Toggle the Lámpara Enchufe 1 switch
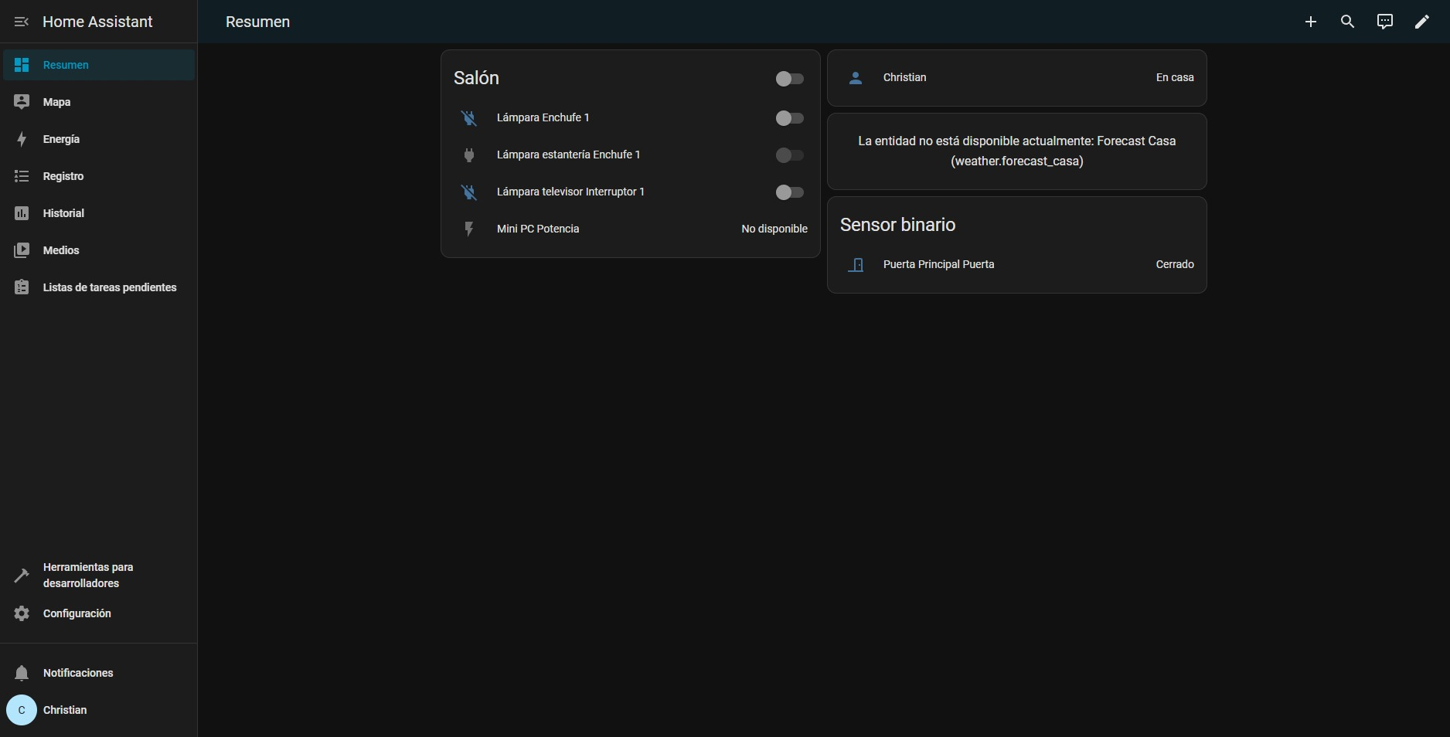1450x737 pixels. tap(789, 118)
